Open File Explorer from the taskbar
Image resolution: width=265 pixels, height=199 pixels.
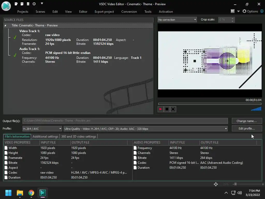20,193
